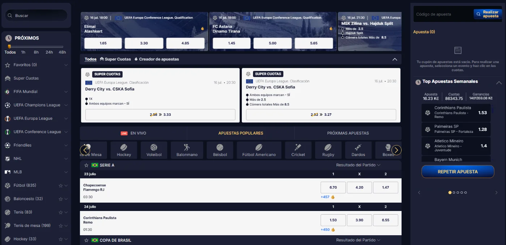Click the MLB logo icon

click(x=8, y=172)
